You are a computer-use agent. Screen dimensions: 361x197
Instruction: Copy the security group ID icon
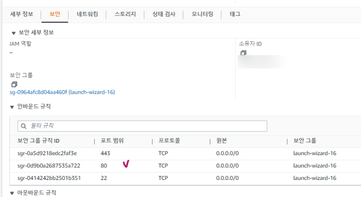coord(14,84)
